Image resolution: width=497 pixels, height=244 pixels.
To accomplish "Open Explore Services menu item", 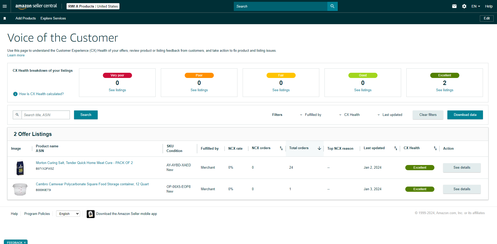I will tap(53, 18).
